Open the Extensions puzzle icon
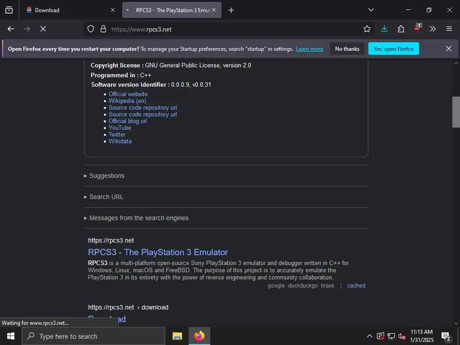The image size is (460, 345). [401, 29]
